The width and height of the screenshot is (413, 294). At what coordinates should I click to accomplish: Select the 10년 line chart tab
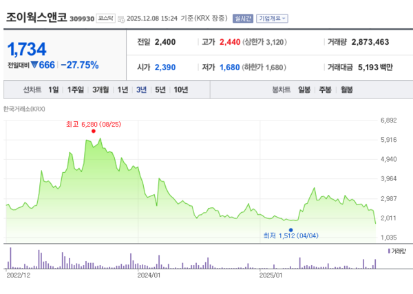pyautogui.click(x=180, y=90)
